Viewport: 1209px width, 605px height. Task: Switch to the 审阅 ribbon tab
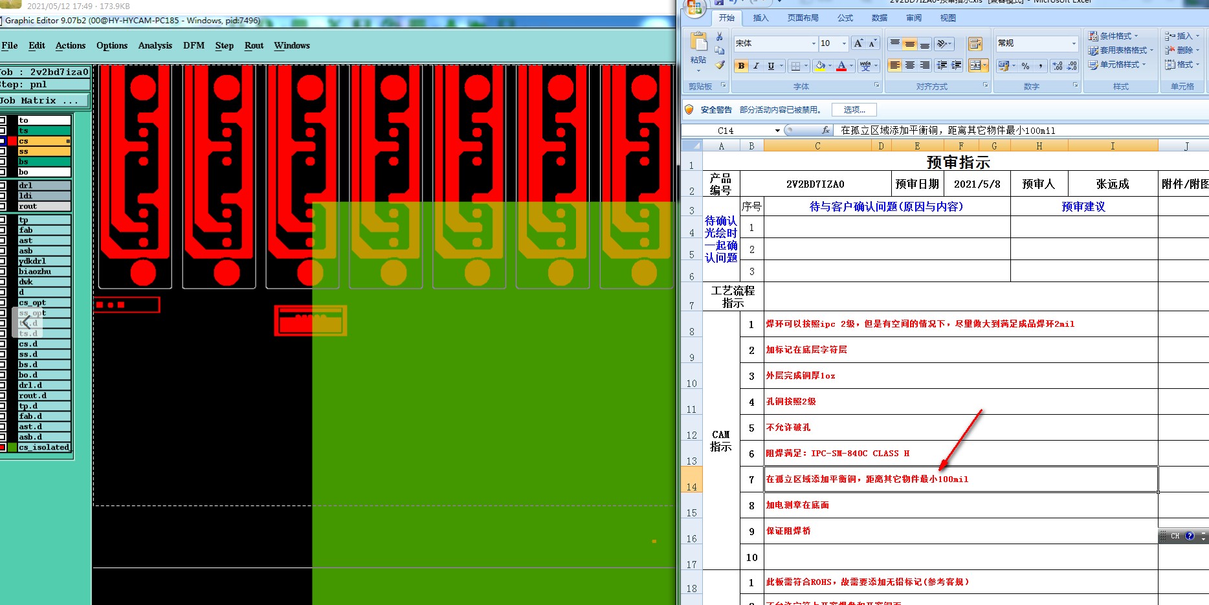pos(914,18)
